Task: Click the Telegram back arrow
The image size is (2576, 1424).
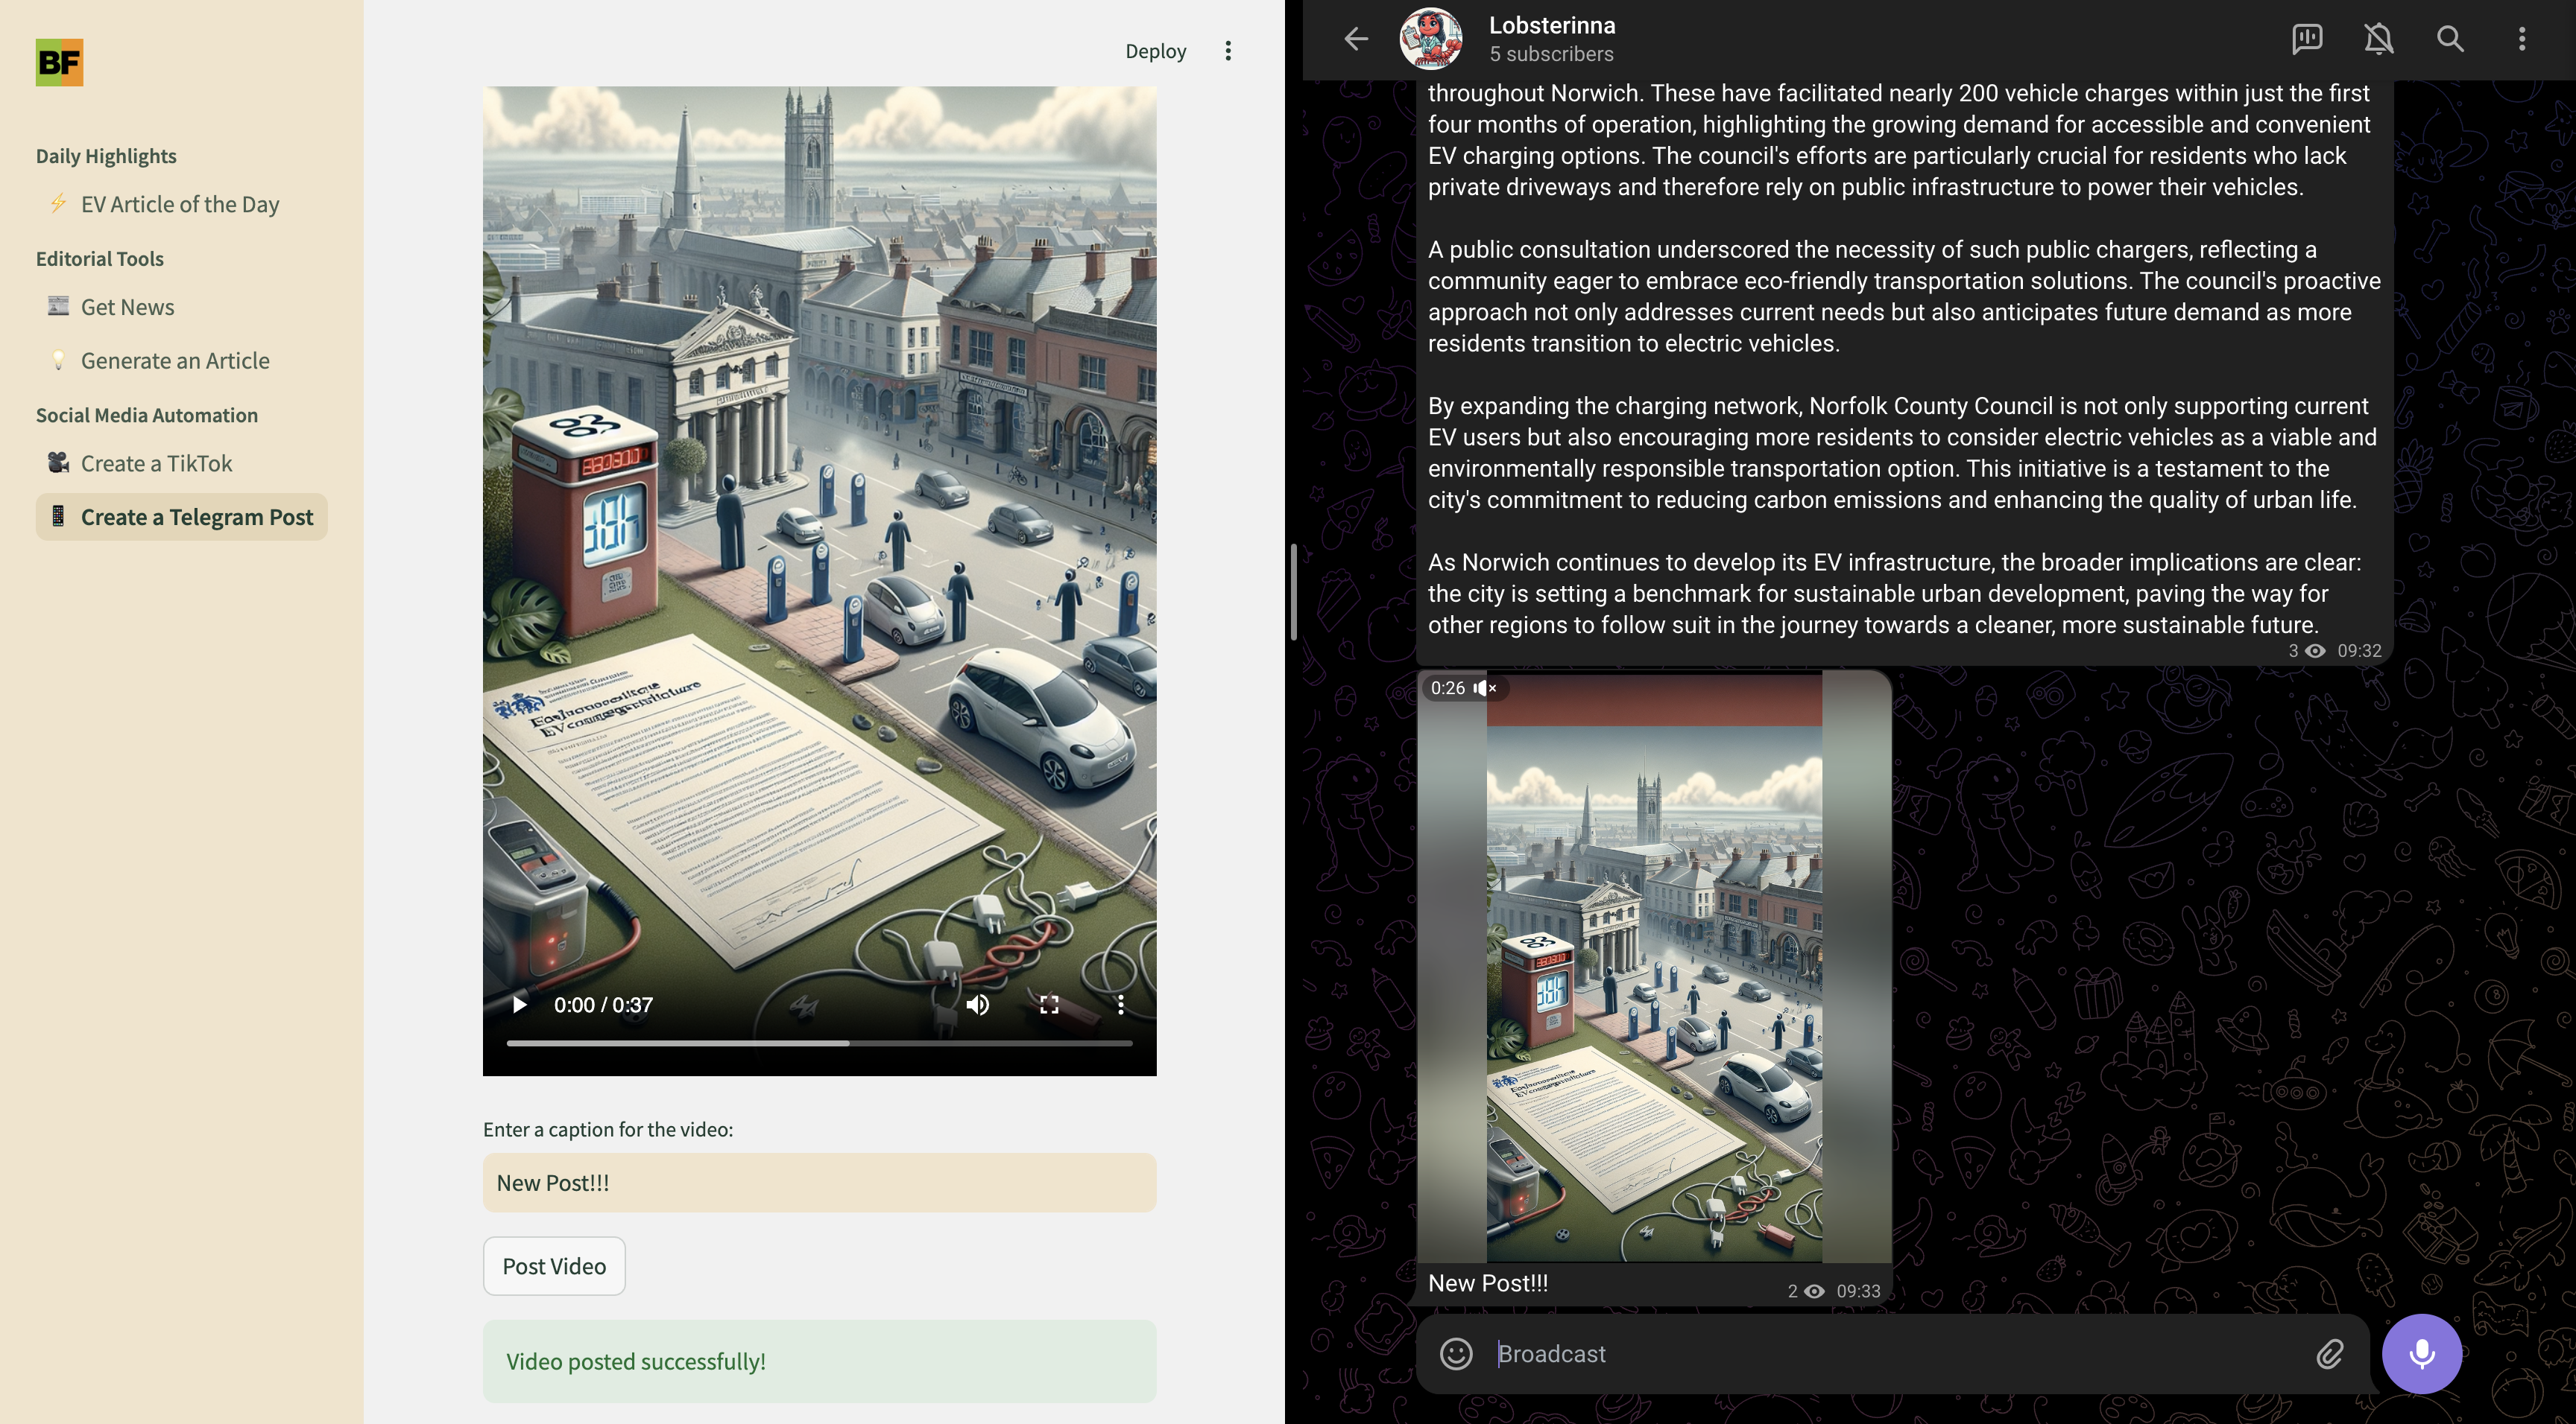Action: [1356, 39]
